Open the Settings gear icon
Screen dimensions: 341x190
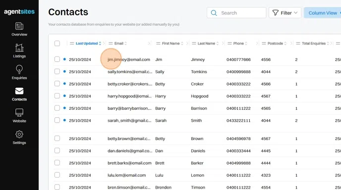19,134
